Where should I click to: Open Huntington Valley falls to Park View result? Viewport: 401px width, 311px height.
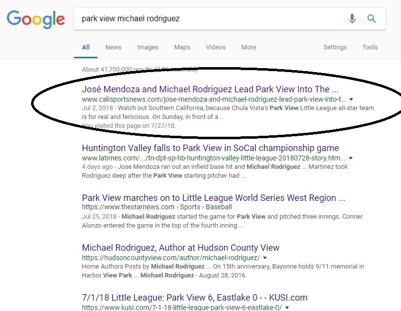click(x=210, y=148)
